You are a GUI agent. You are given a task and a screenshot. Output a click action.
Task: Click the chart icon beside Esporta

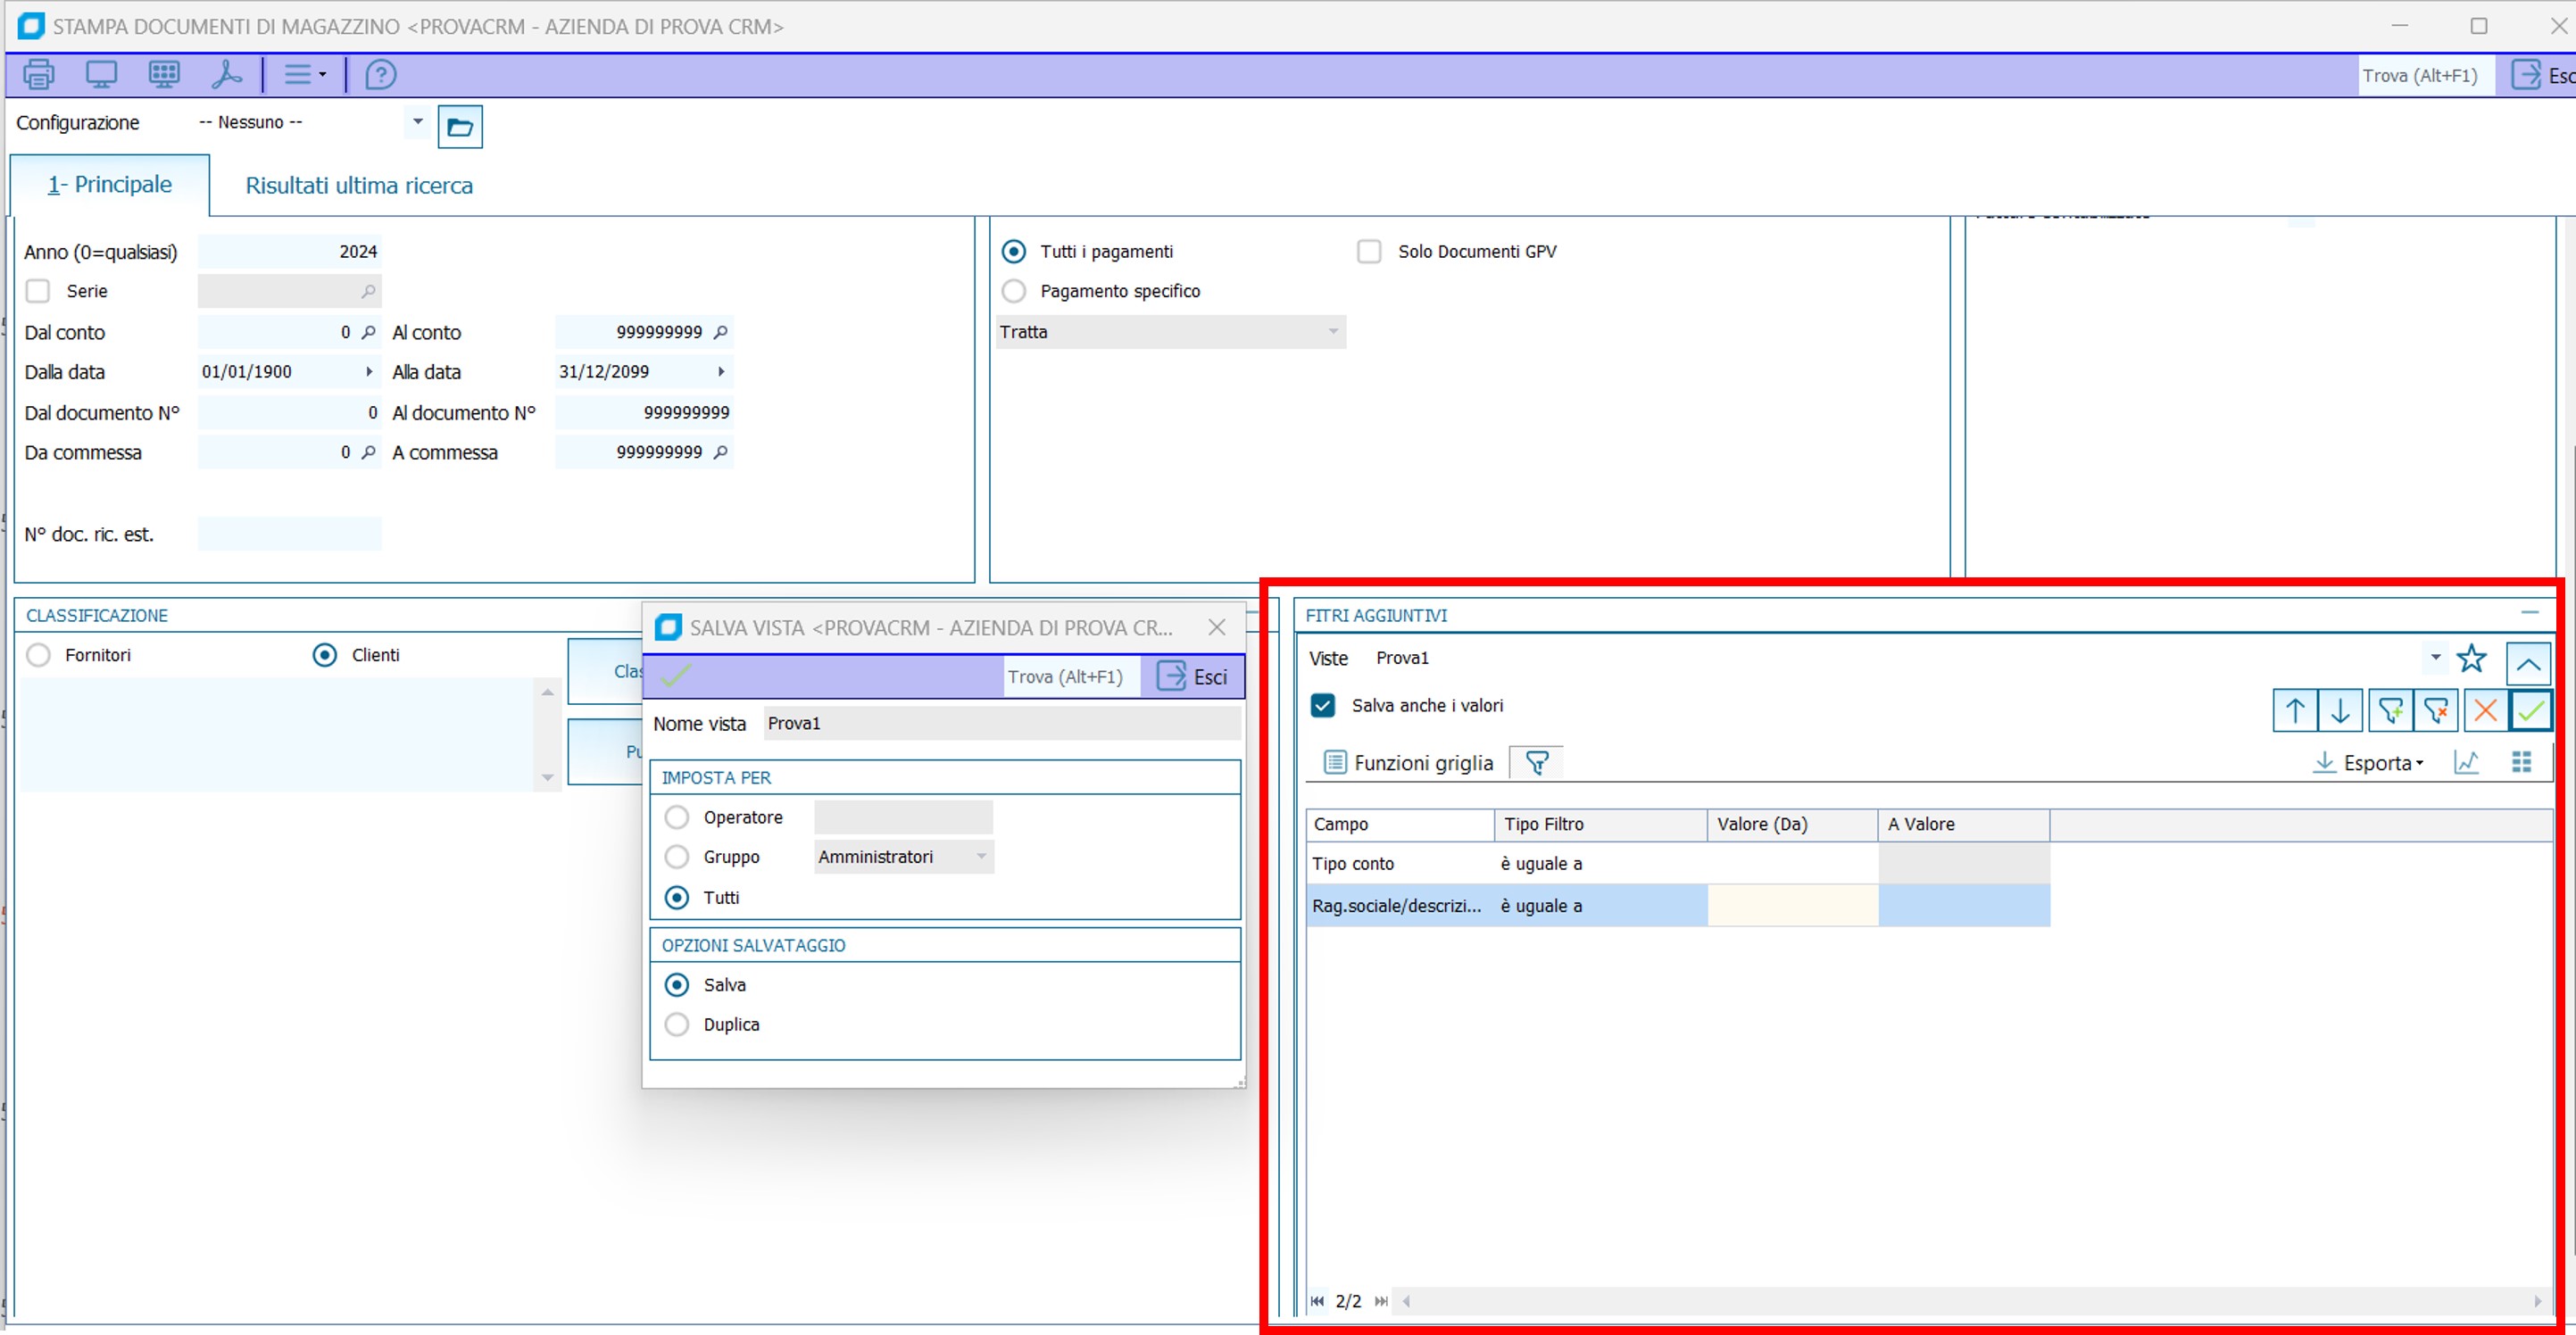[2466, 763]
